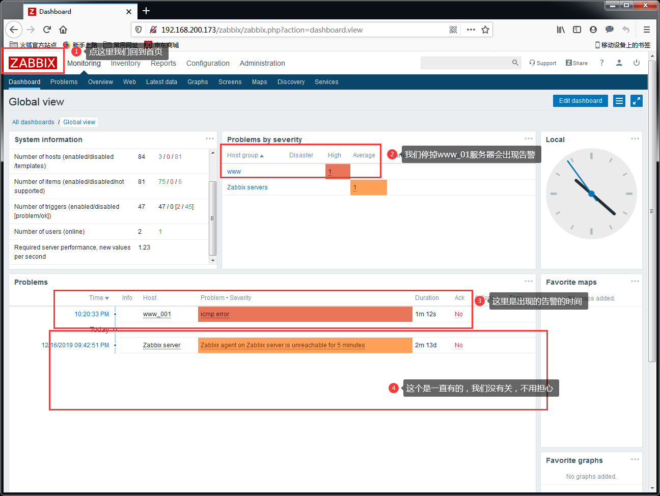Open the Firefox account icon

click(593, 30)
